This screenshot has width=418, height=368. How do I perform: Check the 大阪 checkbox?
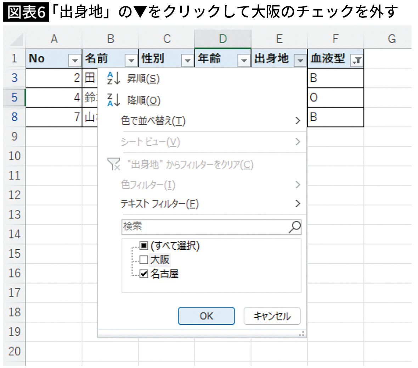[x=143, y=260]
